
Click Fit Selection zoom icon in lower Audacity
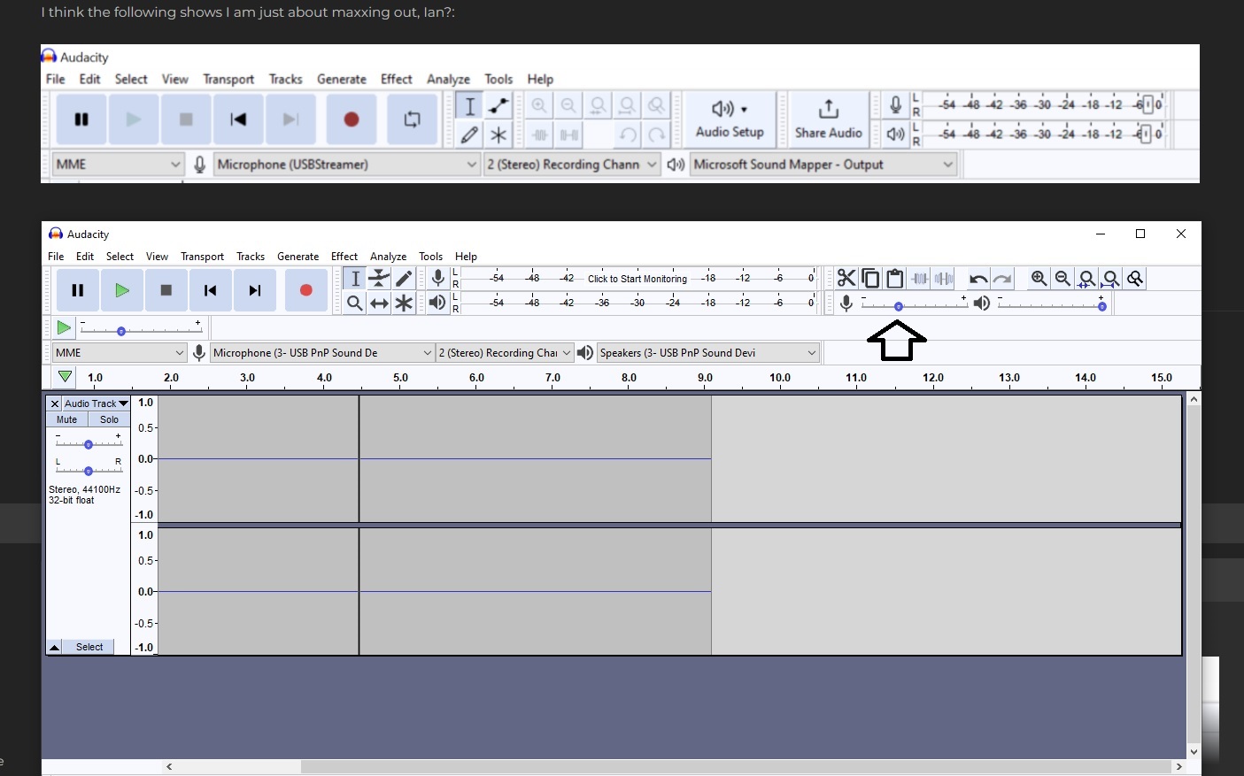tap(1087, 279)
